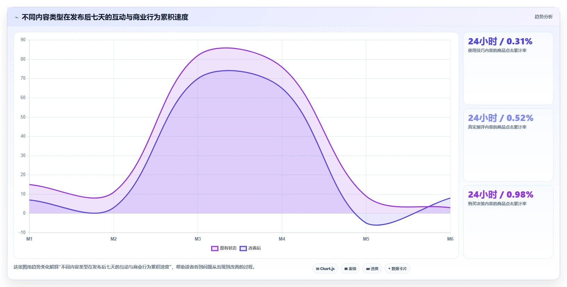Image resolution: width=567 pixels, height=287 pixels.
Task: Click the 90 y-axis value
Action: tap(23, 40)
